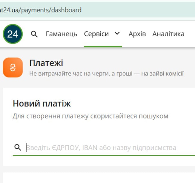Image resolution: width=195 pixels, height=183 pixels.
Task: Click the 'Не витрачайте час на черги' subtitle
Action: tap(106, 74)
